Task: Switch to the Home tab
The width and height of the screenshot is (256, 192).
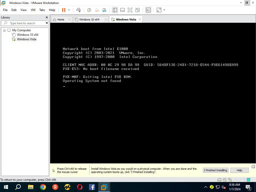Action: [x=60, y=19]
